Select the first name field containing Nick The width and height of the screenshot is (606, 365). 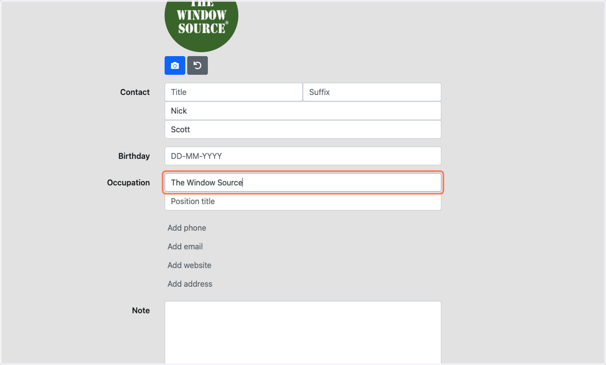303,111
